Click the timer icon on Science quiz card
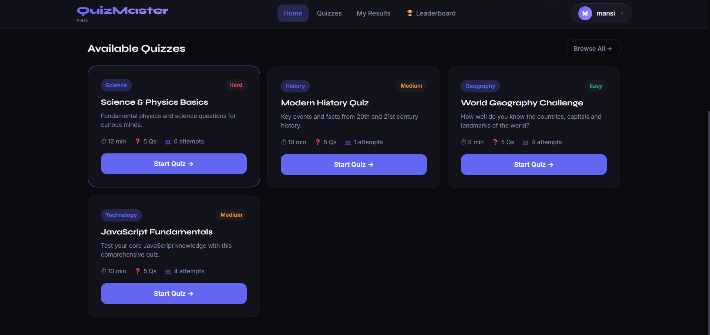710x335 pixels. point(104,142)
